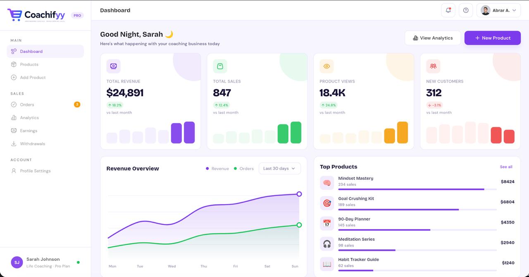Toggle the Revenue legend series
Viewport: 529px width, 277px height.
point(217,169)
